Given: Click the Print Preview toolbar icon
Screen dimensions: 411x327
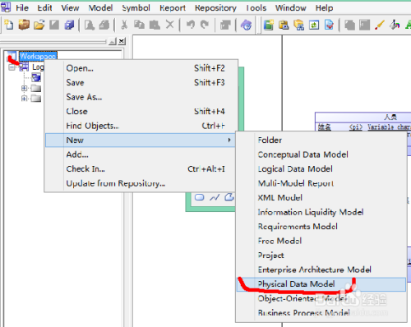Looking at the screenshot, I should tap(90, 25).
